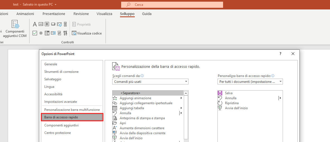Click the dialog help question mark
The height and width of the screenshot is (142, 330).
pyautogui.click(x=280, y=54)
